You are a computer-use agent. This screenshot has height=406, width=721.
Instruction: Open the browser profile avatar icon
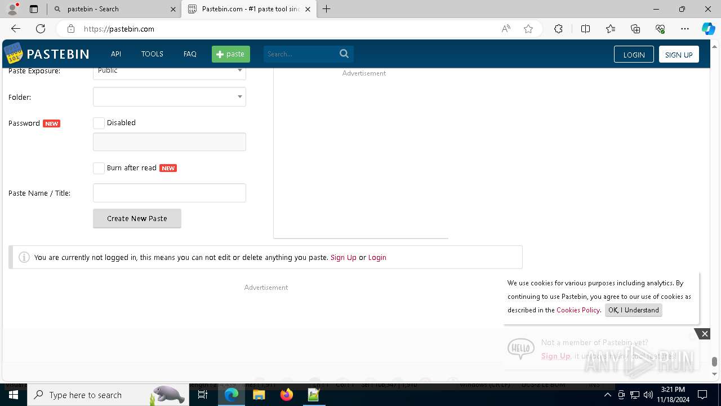(12, 9)
